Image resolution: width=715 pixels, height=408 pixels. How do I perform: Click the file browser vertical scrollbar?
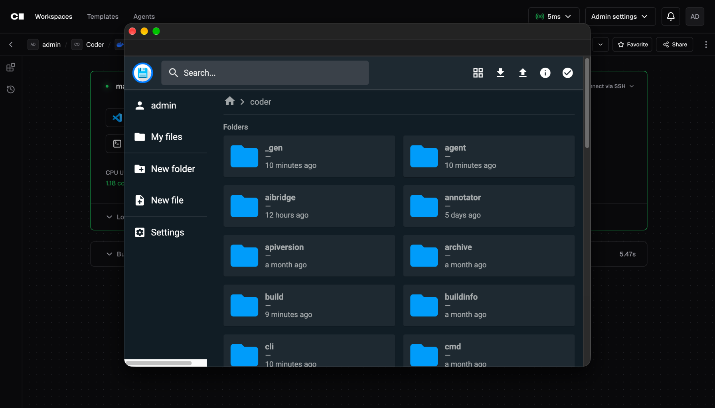[x=587, y=103]
